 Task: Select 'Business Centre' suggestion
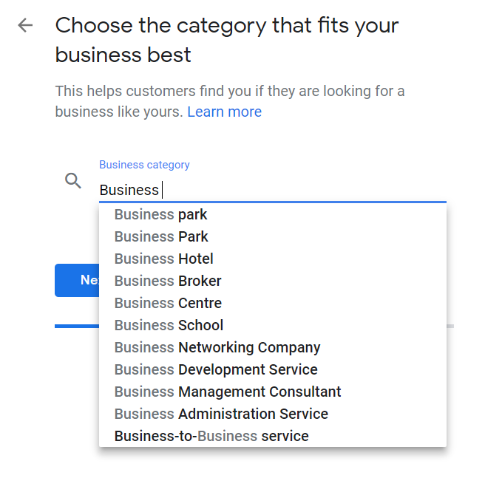click(273, 304)
